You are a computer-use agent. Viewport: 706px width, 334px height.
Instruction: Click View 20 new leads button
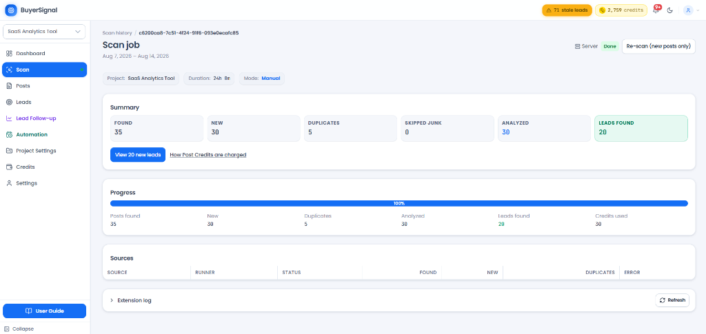point(138,155)
